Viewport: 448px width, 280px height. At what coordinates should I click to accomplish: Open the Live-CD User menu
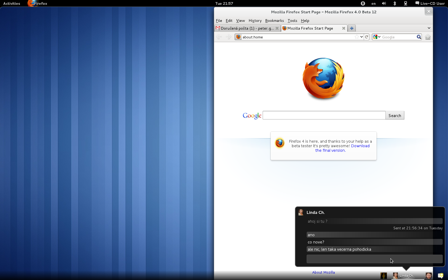pyautogui.click(x=430, y=3)
